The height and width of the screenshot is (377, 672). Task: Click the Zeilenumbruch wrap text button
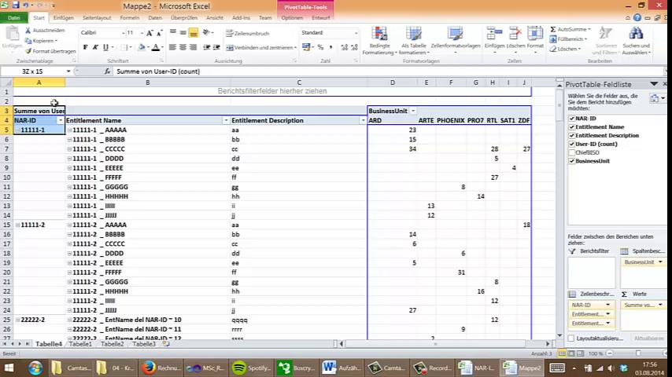247,33
